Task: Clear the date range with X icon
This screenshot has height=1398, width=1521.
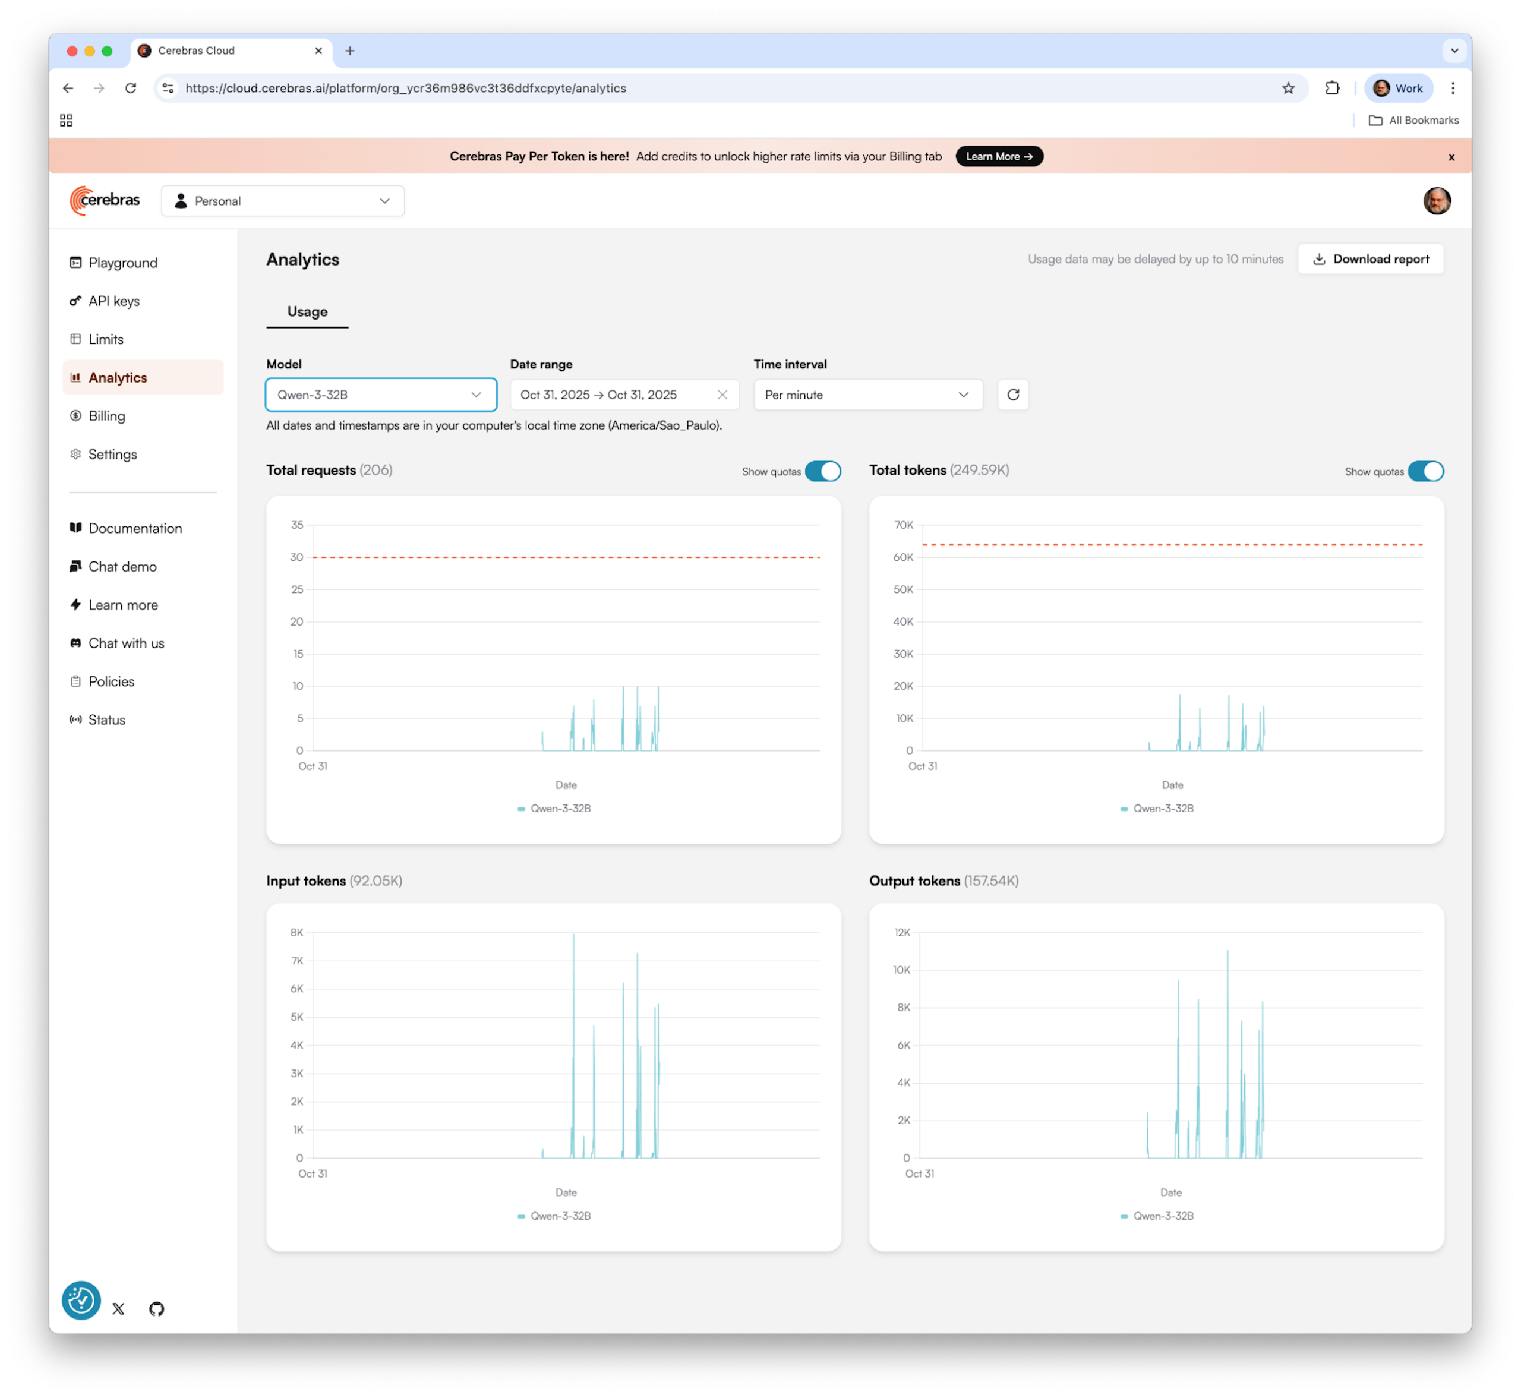Action: [x=722, y=394]
